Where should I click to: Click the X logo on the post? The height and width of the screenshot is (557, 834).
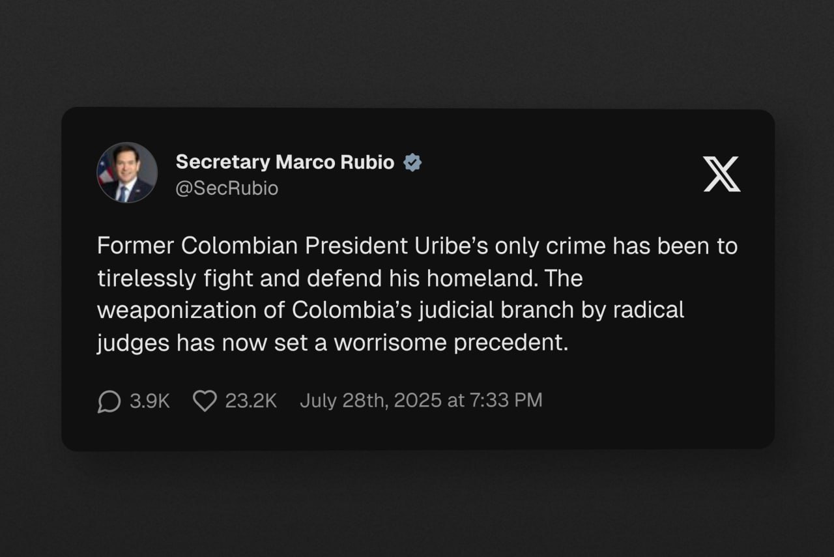pos(721,174)
